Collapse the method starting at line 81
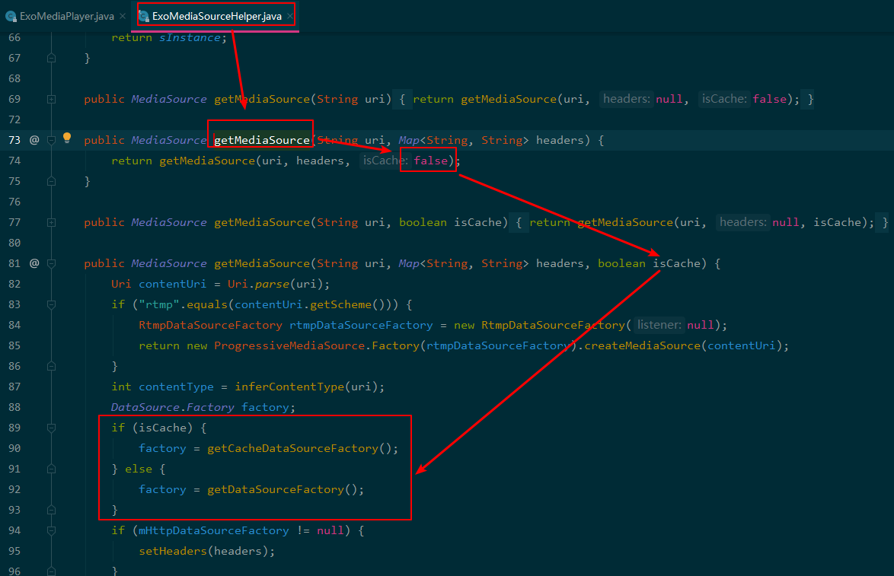The image size is (894, 576). (x=51, y=263)
